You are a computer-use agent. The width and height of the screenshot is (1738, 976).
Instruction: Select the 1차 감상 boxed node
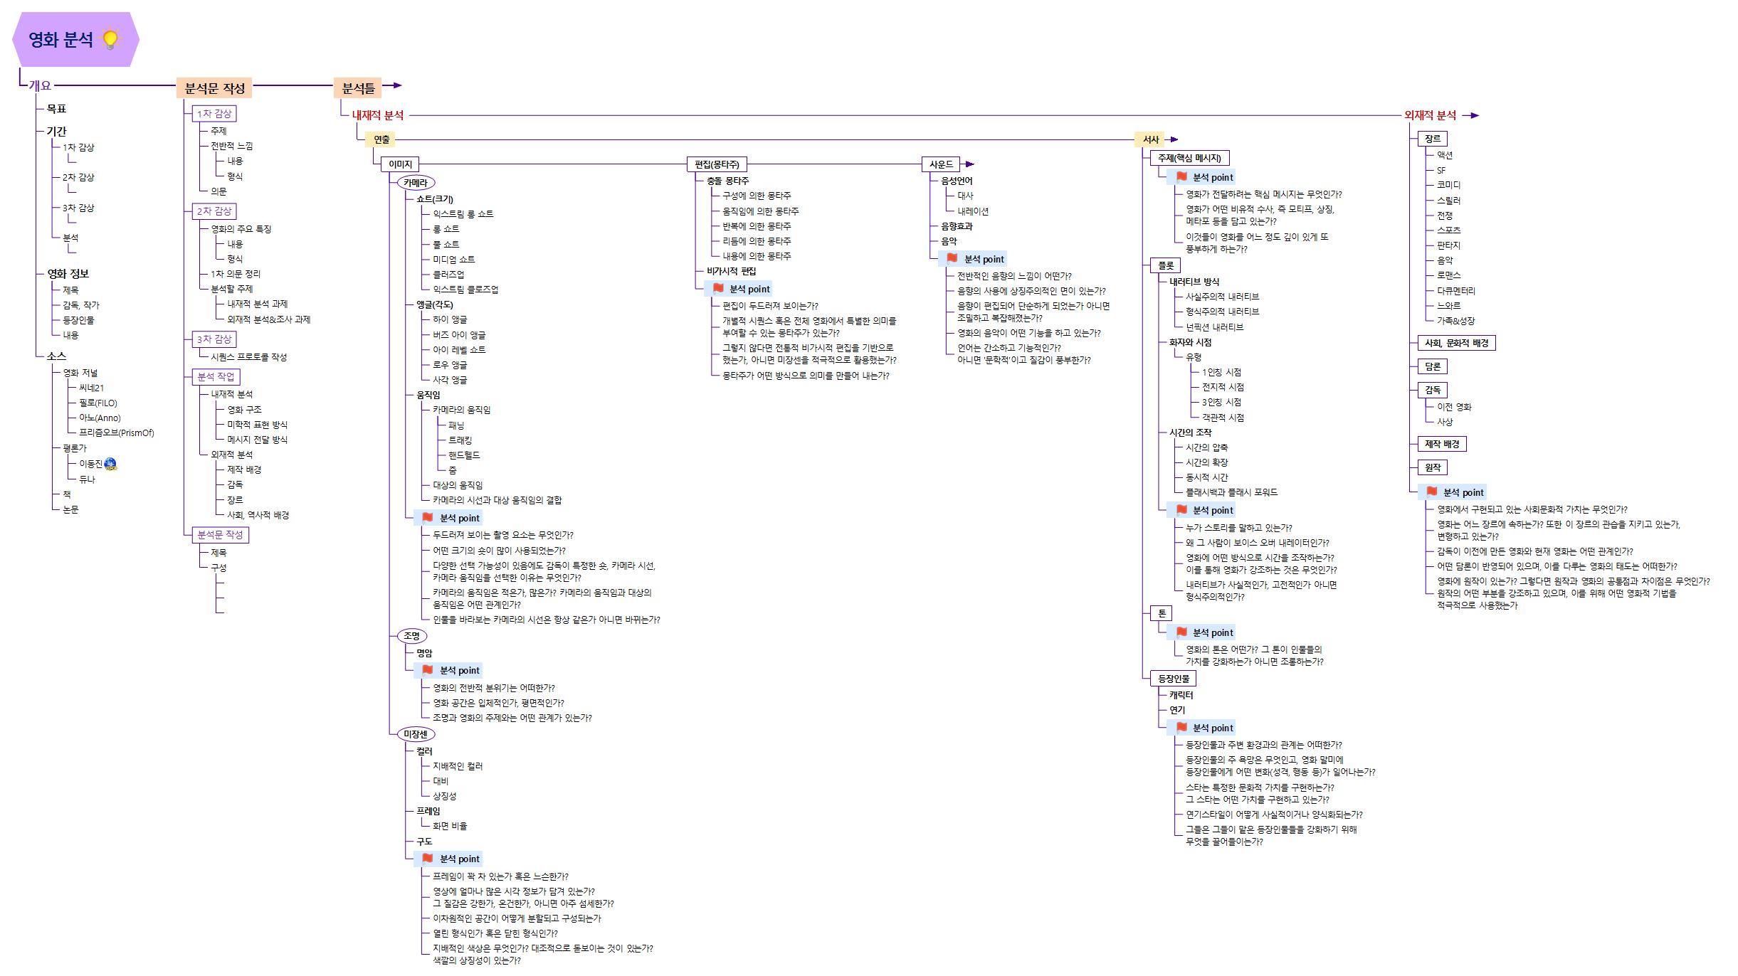point(214,113)
